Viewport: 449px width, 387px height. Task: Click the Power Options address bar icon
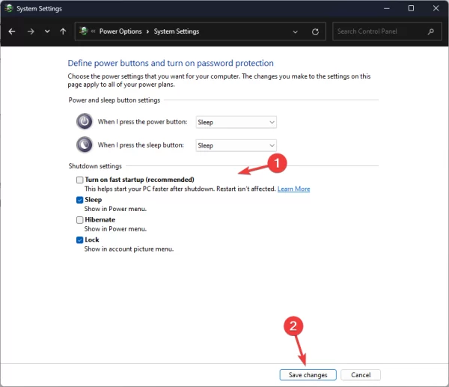tap(83, 31)
